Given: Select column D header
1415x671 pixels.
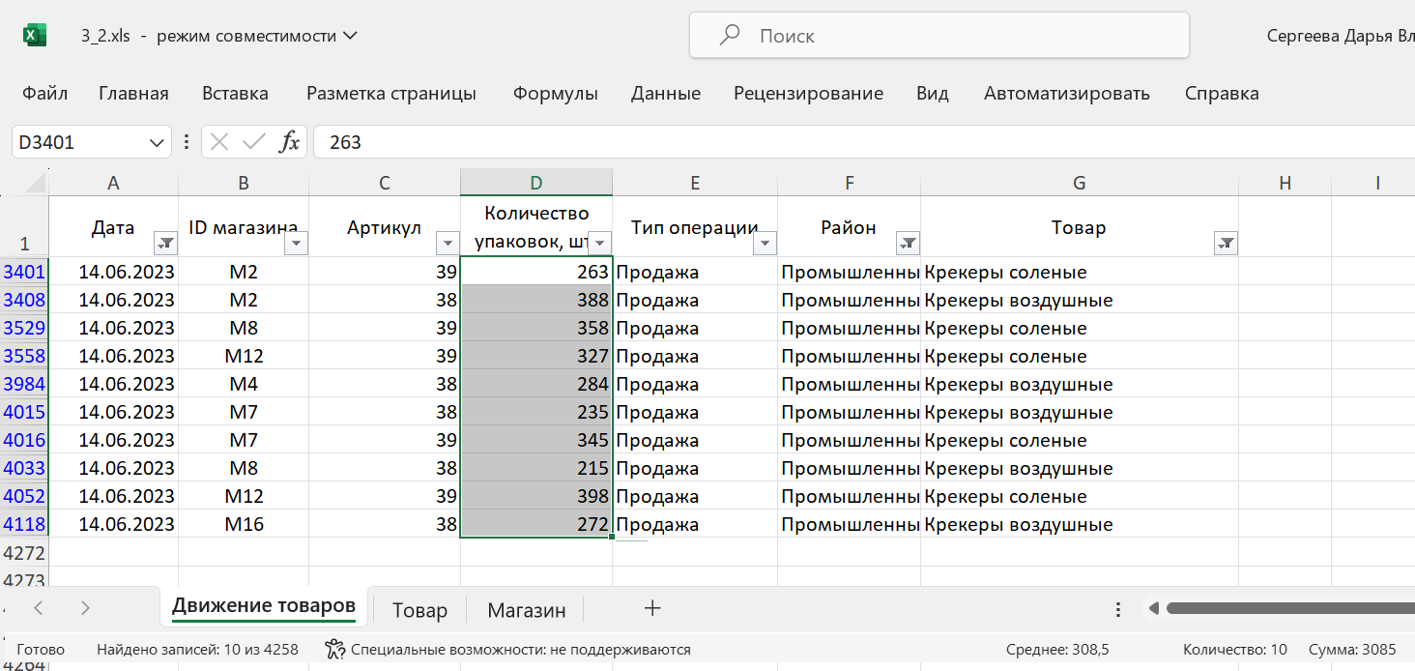Looking at the screenshot, I should pyautogui.click(x=536, y=183).
